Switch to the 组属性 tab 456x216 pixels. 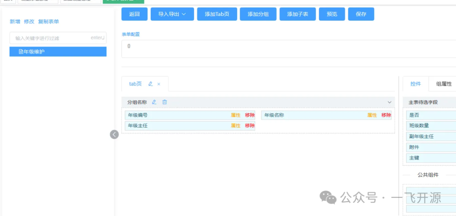point(444,84)
